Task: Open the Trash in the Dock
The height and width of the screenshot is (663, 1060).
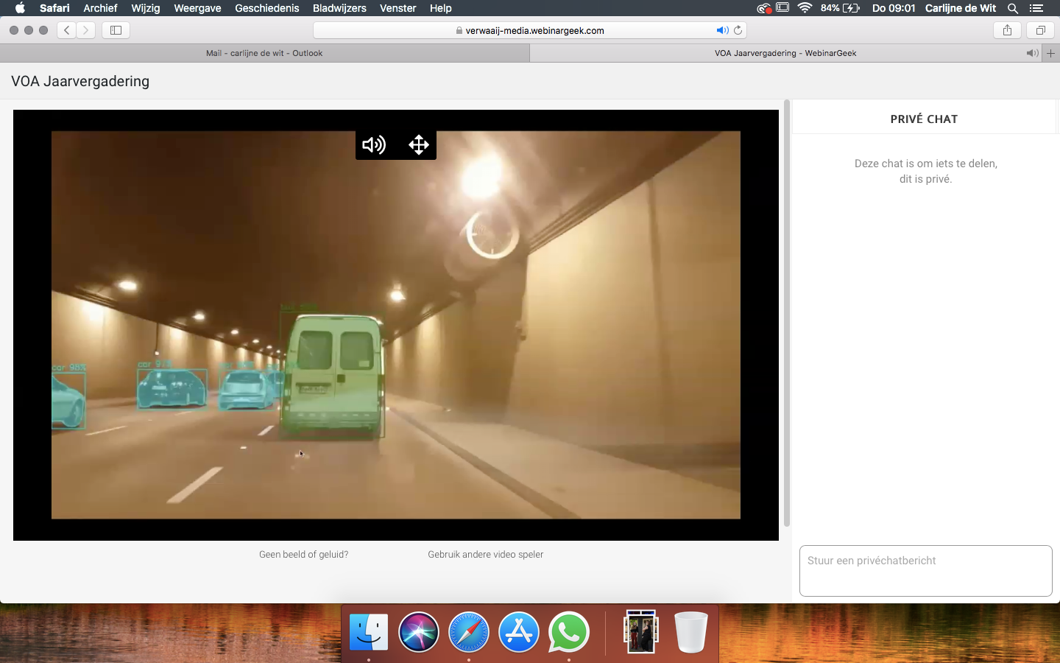Action: [x=691, y=632]
